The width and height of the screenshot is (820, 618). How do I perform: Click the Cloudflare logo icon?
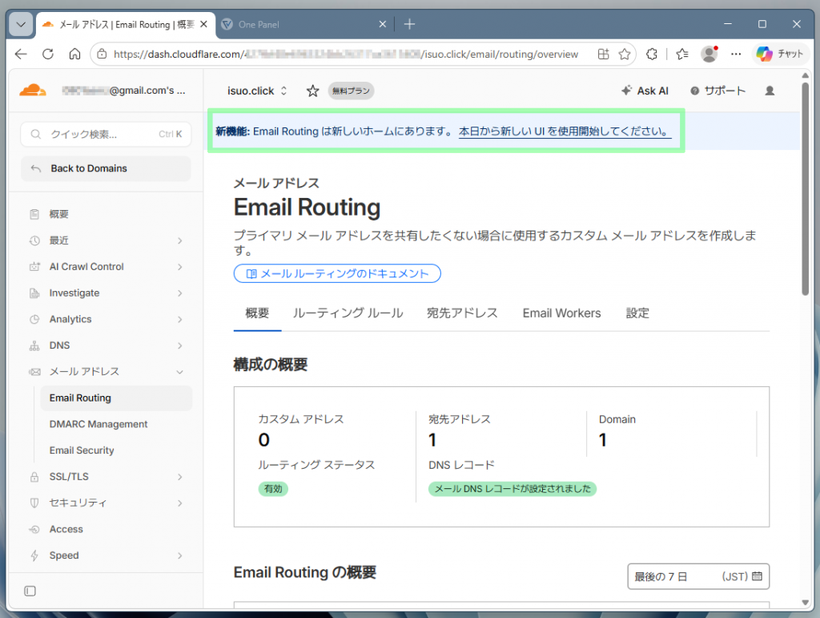[32, 90]
